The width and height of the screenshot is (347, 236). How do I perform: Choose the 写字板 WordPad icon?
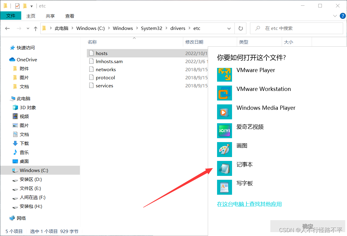(225, 187)
